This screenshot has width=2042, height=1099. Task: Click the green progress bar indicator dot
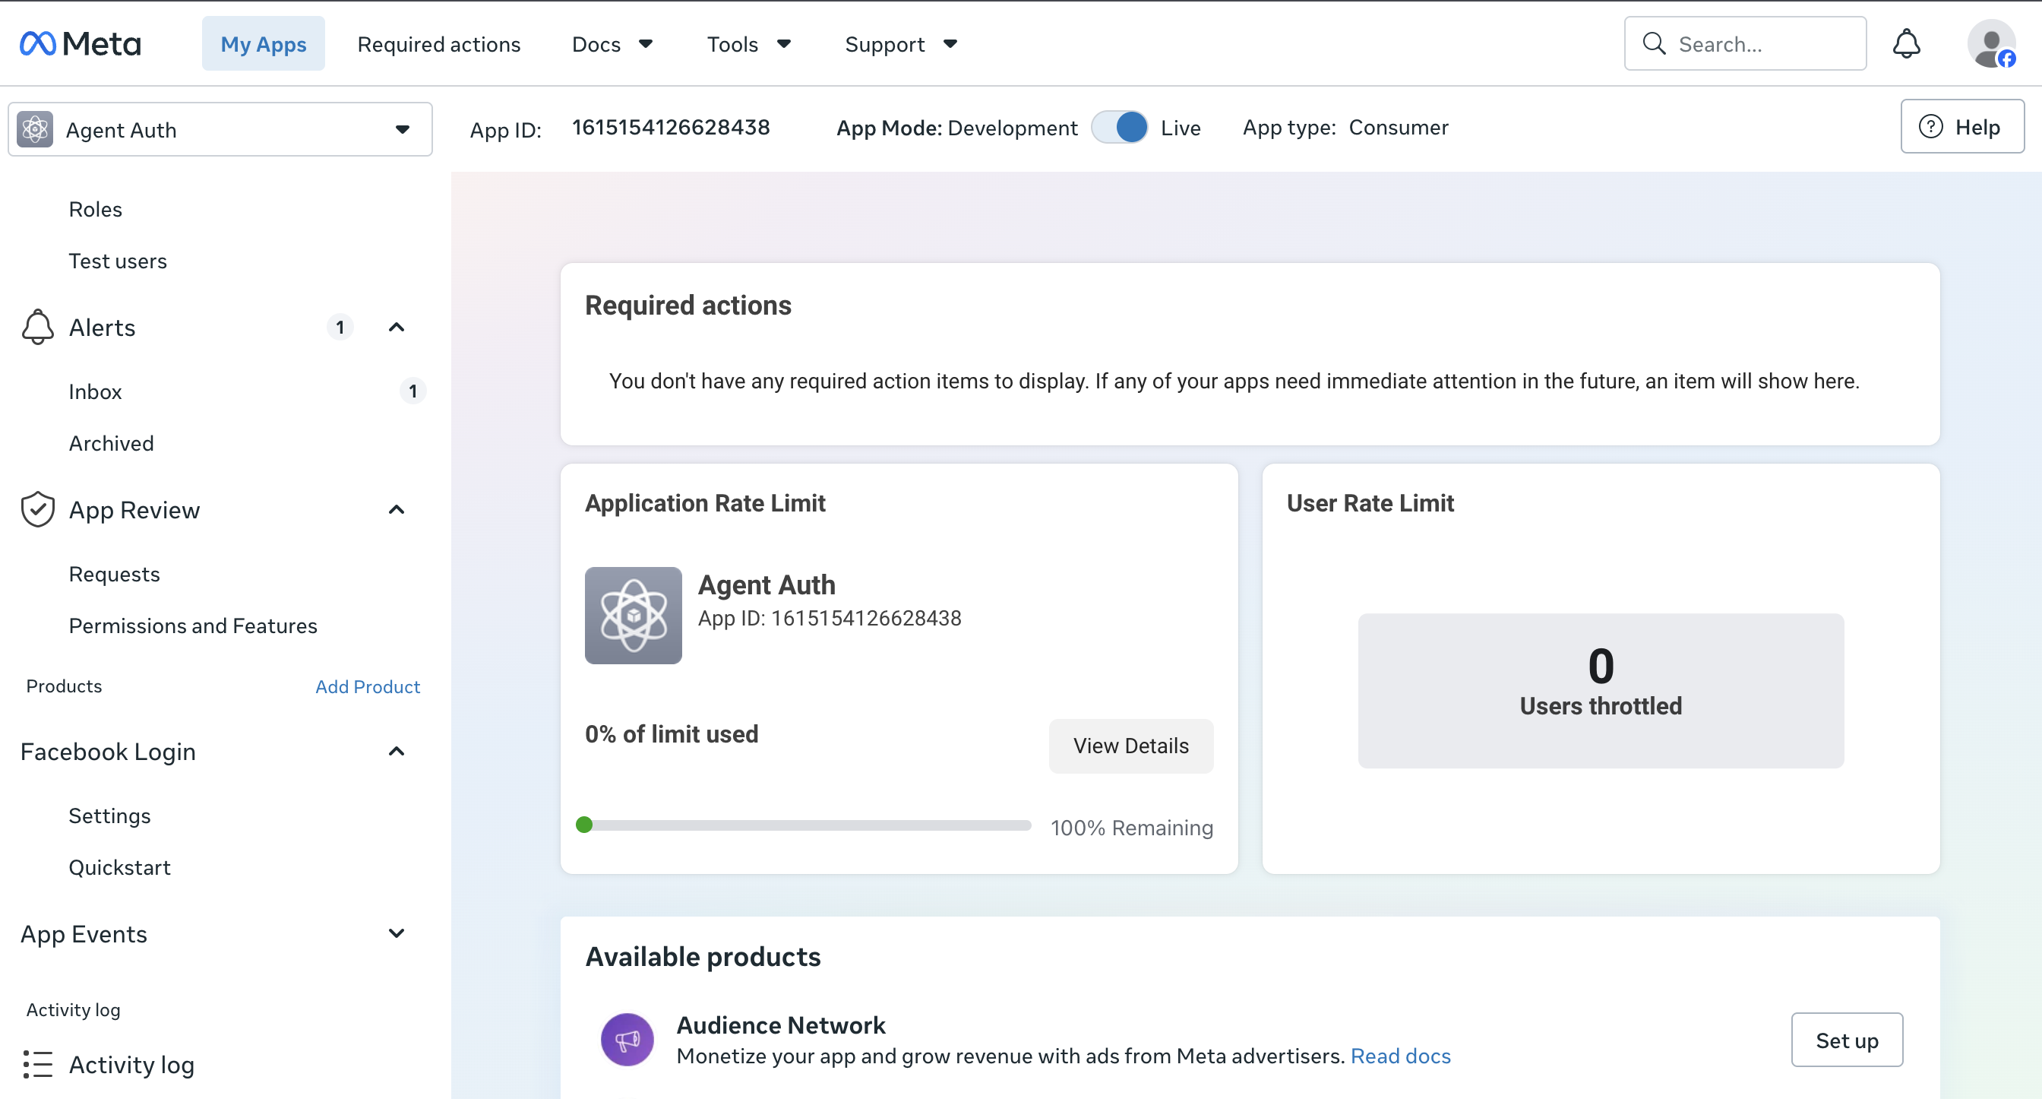[584, 825]
